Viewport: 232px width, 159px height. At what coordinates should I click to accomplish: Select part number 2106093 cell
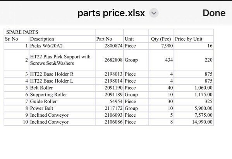[x=109, y=115]
